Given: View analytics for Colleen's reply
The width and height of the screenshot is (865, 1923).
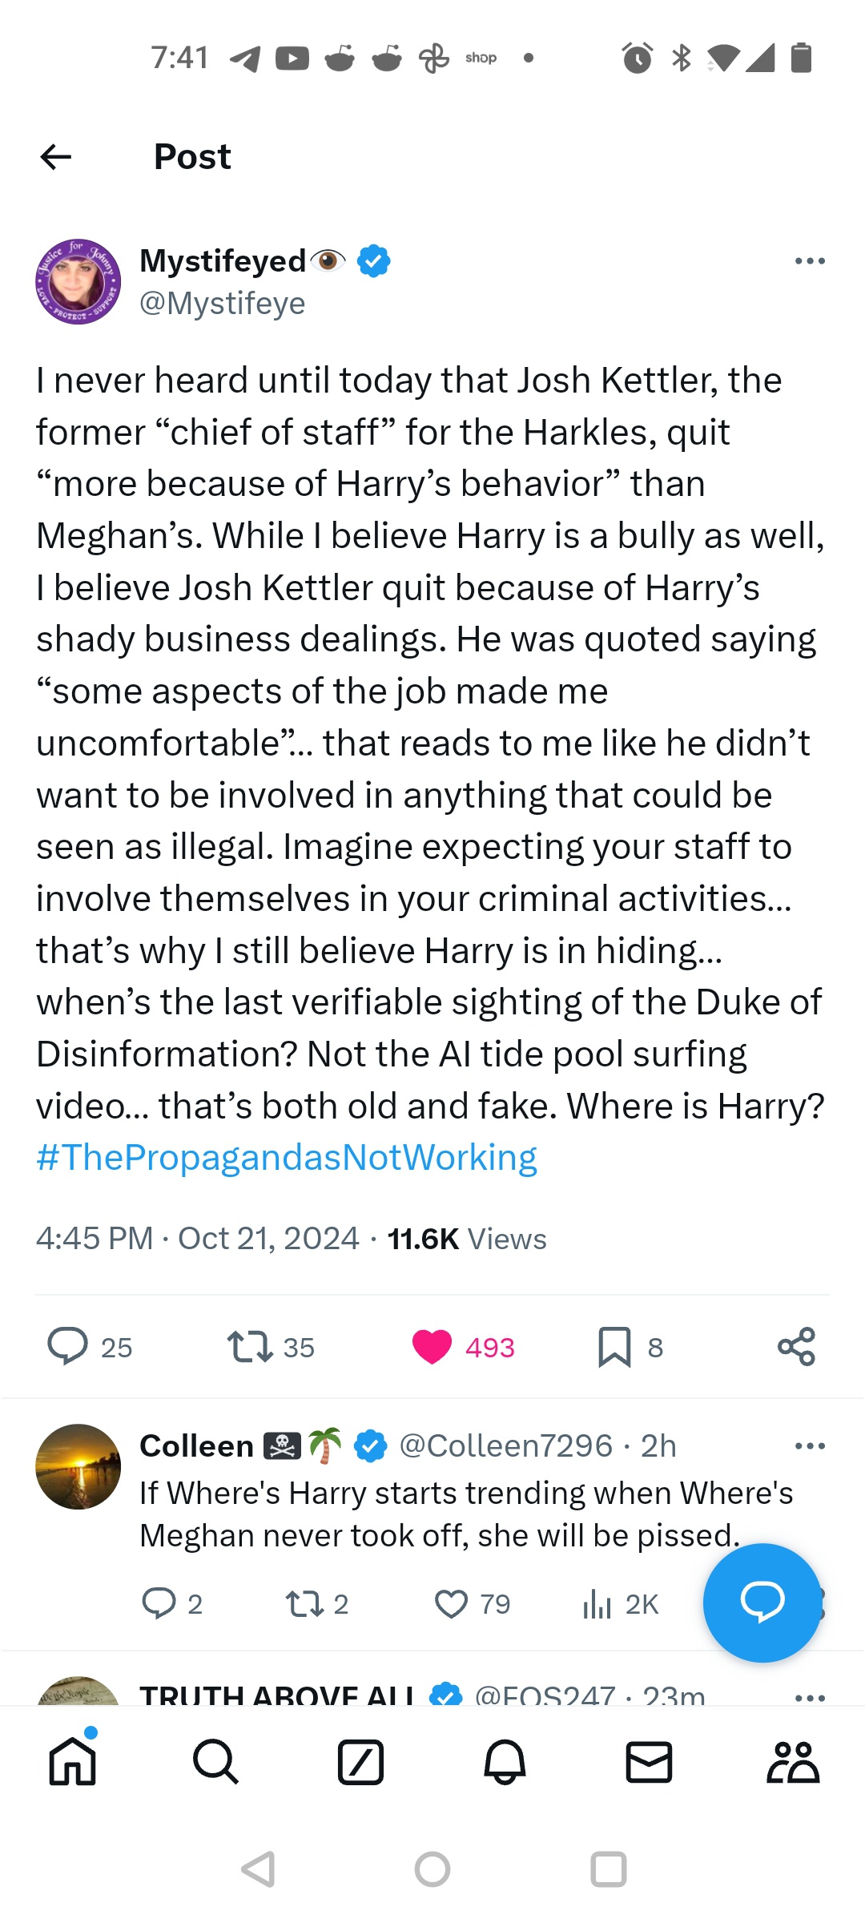Looking at the screenshot, I should coord(597,1604).
